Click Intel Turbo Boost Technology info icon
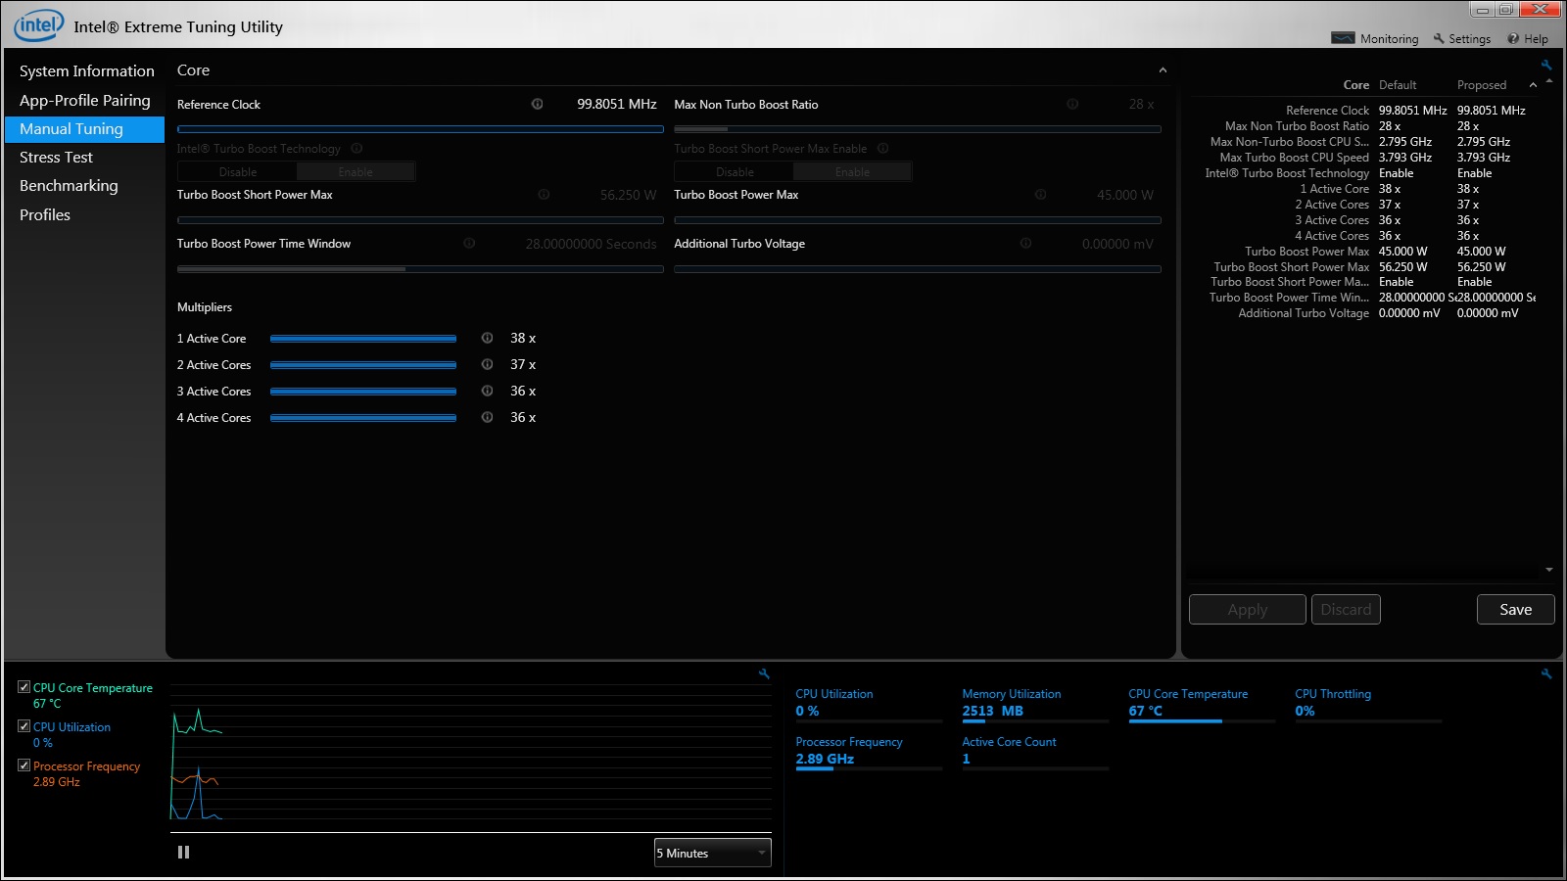 356,149
